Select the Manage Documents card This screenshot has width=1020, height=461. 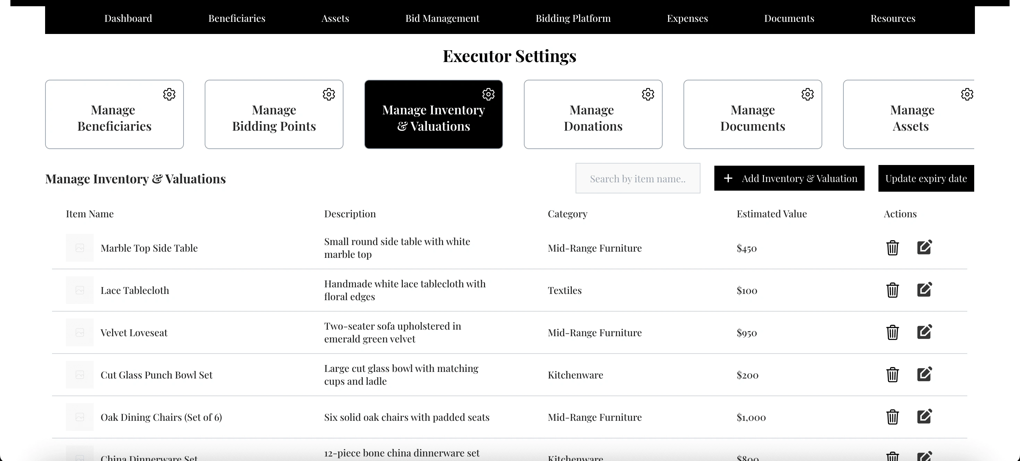pos(753,114)
